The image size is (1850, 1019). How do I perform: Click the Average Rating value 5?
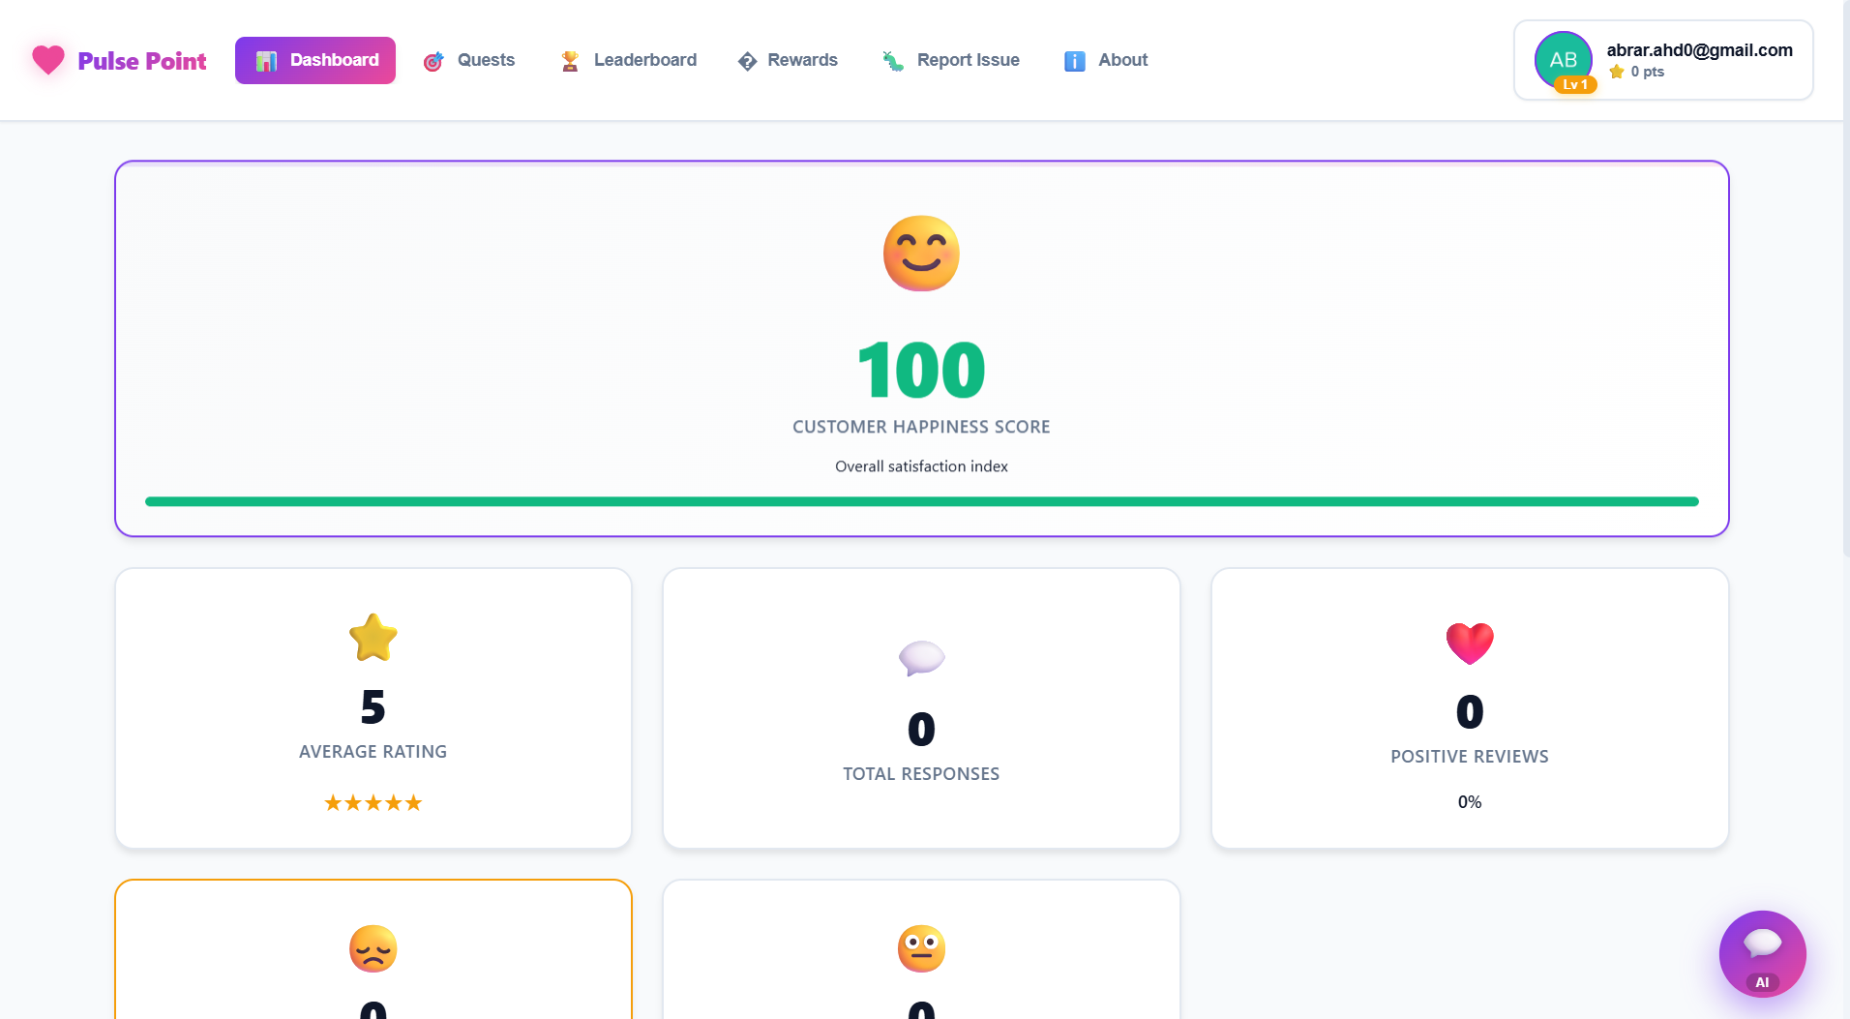373,707
